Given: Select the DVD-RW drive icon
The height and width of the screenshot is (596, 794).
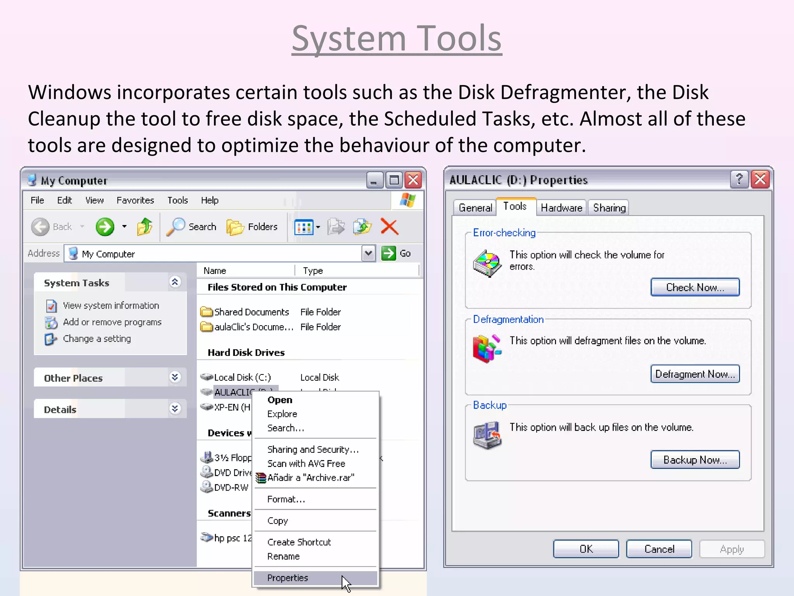Looking at the screenshot, I should click(x=207, y=487).
